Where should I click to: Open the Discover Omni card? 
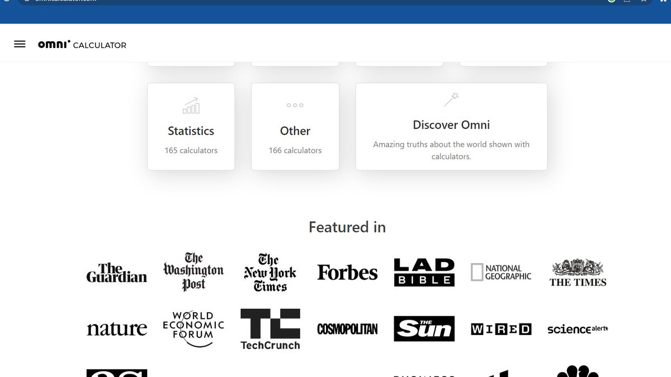(x=451, y=127)
